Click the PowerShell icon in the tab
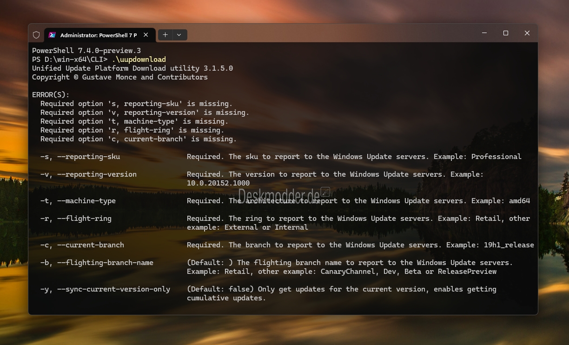 coord(52,35)
